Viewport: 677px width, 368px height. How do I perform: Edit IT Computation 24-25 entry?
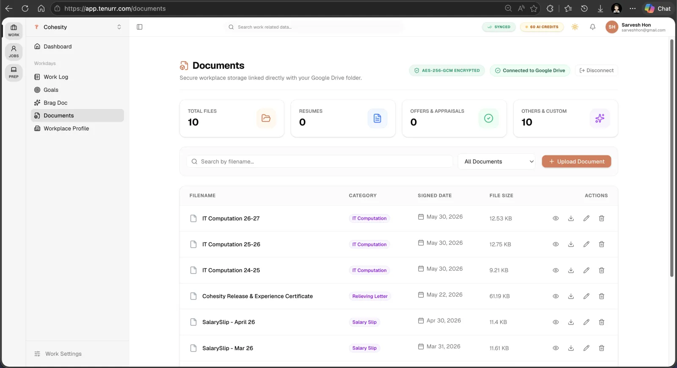(x=586, y=270)
